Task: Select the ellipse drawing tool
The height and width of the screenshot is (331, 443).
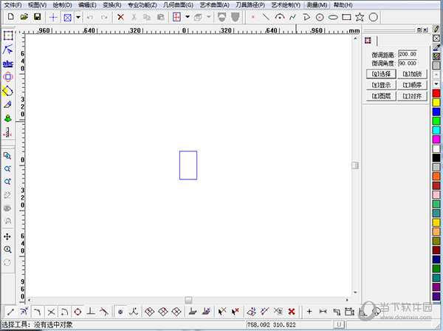Action: pos(333,17)
